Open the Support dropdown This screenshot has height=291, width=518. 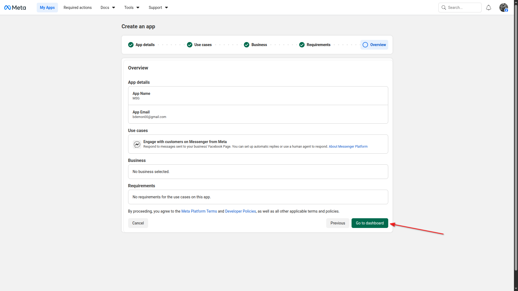click(x=158, y=8)
